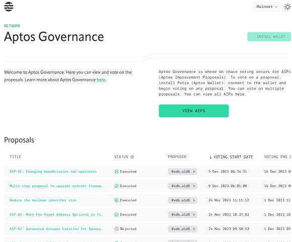Image resolution: width=292 pixels, height=242 pixels.
Task: Click Executed check icon in AIP-53 row
Action: click(116, 215)
